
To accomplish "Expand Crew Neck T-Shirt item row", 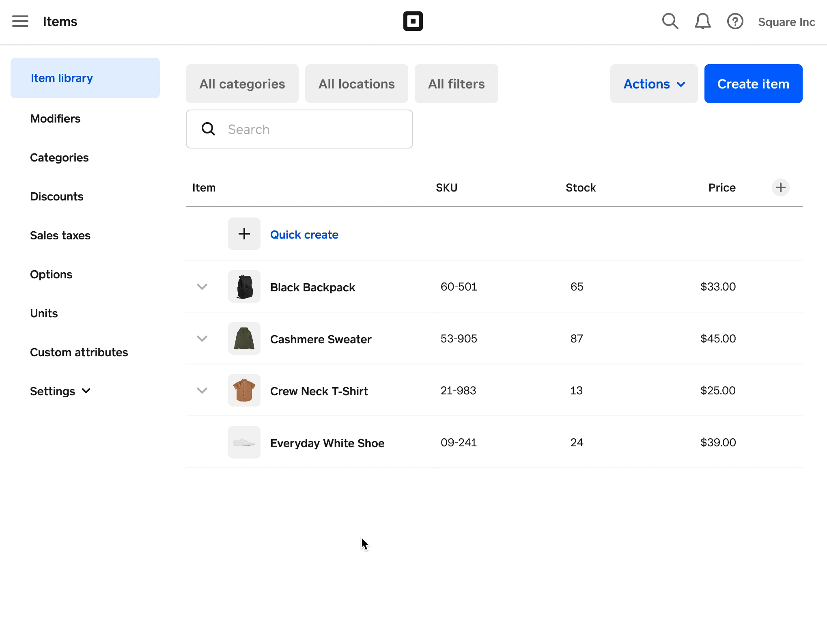I will point(201,390).
